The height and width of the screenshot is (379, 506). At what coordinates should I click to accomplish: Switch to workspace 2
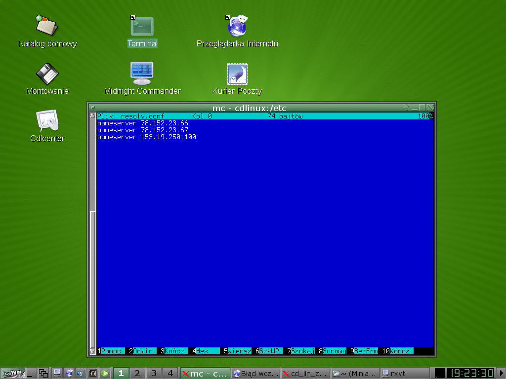tap(137, 374)
